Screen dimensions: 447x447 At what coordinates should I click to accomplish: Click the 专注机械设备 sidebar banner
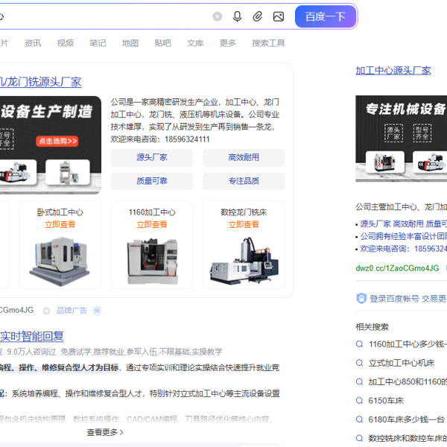401,139
